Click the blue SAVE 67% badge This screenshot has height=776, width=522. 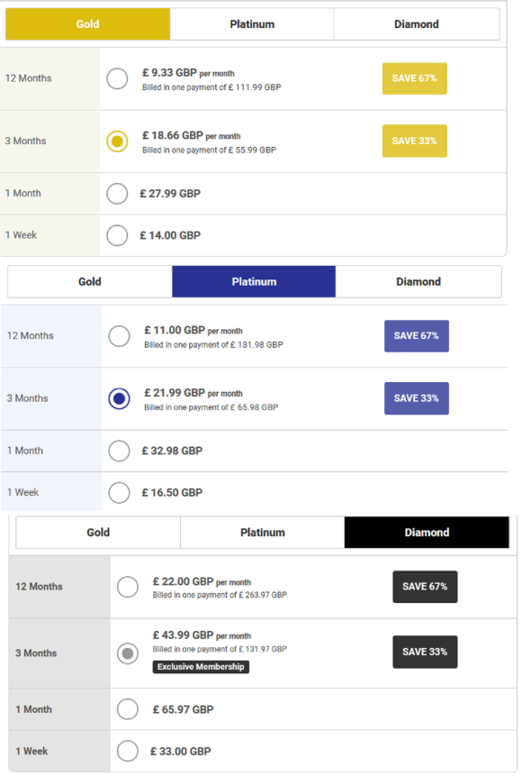pos(417,335)
